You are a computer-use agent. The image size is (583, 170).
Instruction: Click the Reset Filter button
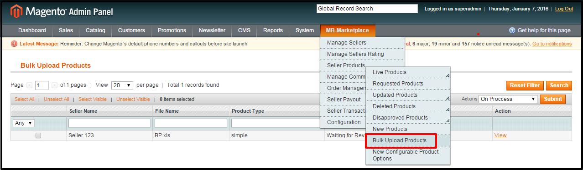[525, 85]
